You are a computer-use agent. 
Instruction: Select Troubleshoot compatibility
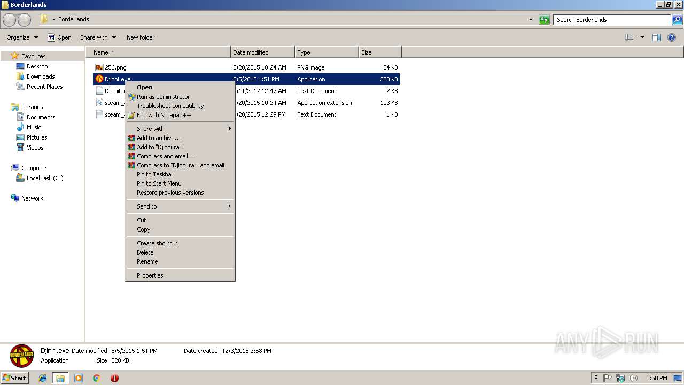click(180, 106)
